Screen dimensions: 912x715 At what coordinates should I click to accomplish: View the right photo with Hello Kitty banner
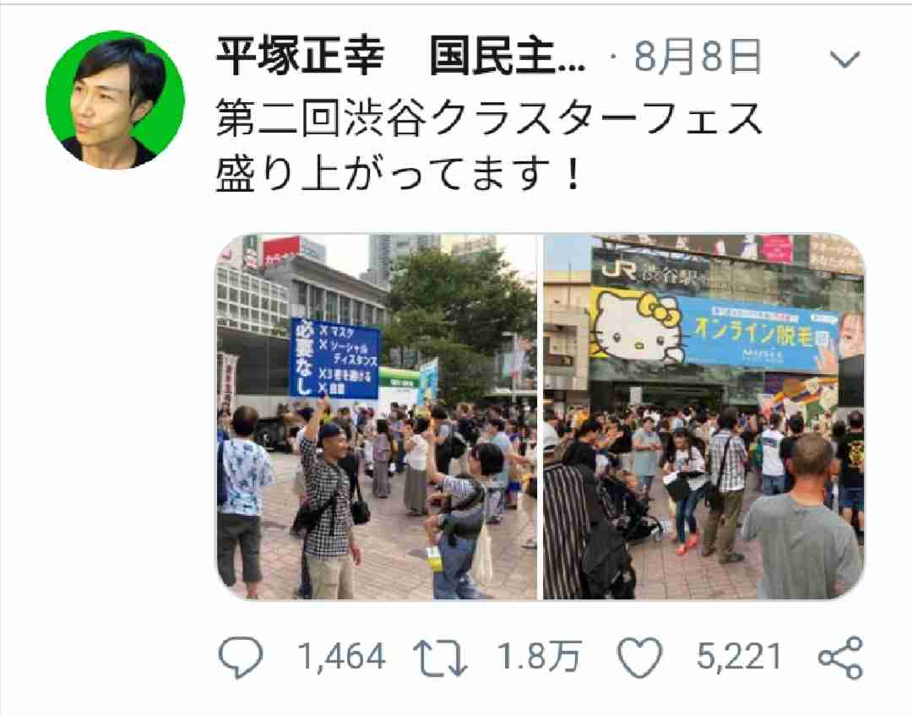coord(703,417)
